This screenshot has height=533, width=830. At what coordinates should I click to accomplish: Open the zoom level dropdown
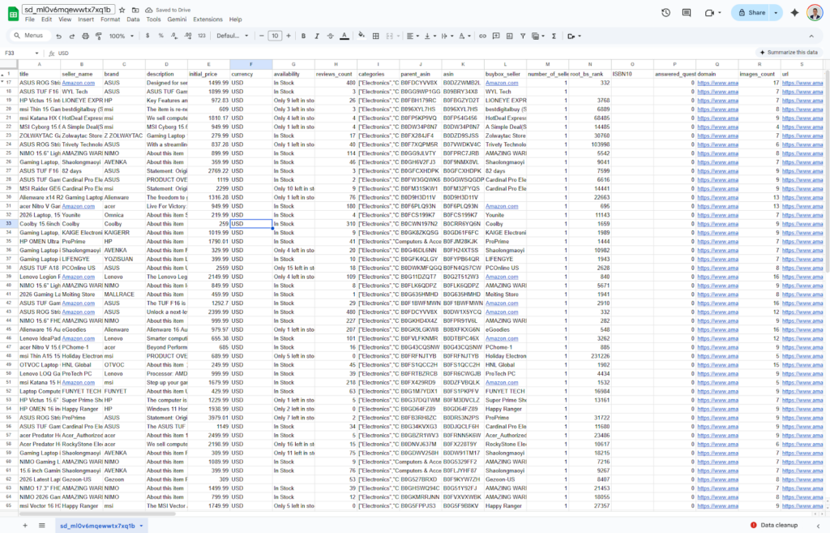(x=122, y=36)
